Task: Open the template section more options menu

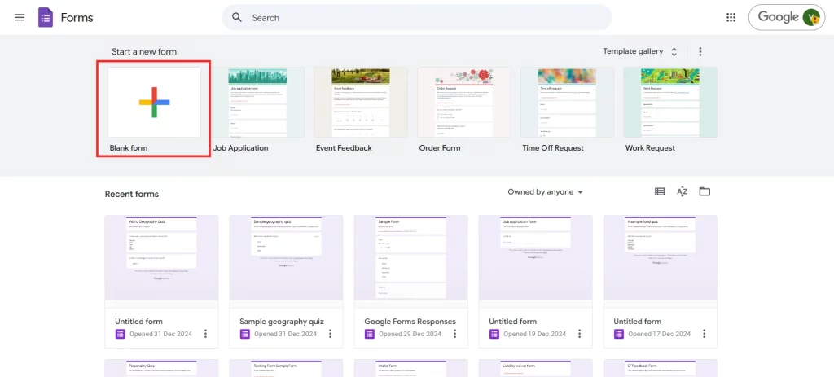Action: [700, 51]
